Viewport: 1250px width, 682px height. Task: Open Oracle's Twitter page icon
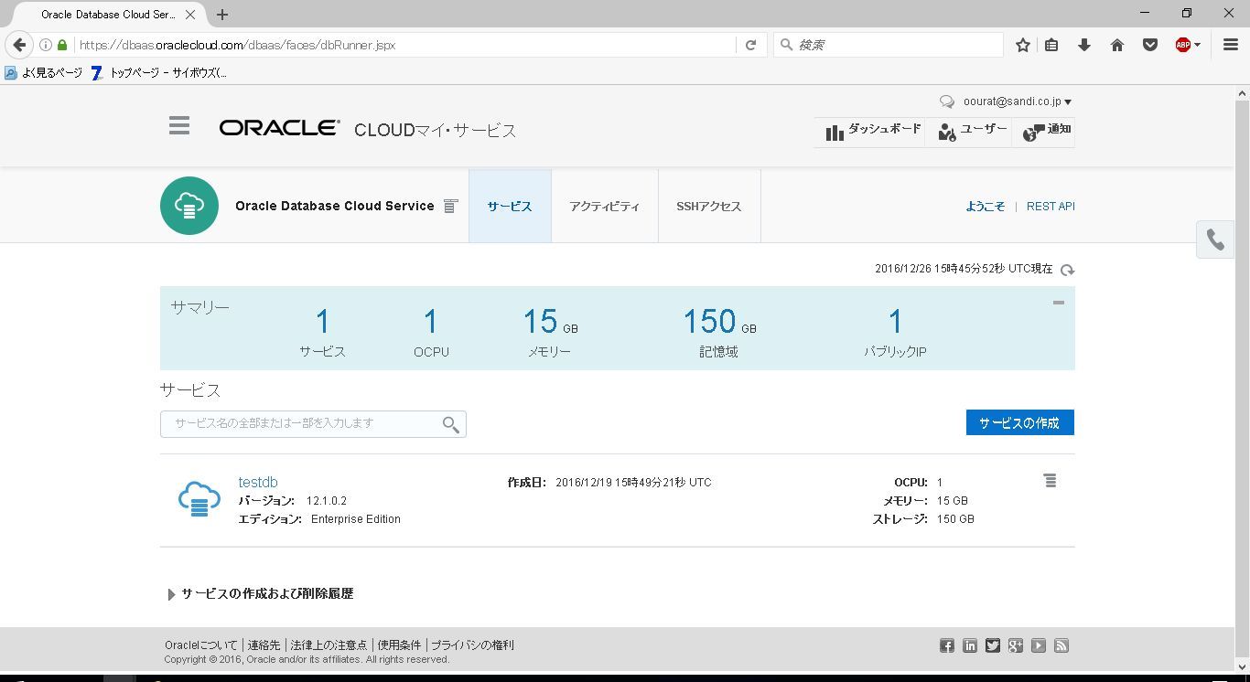[x=993, y=646]
